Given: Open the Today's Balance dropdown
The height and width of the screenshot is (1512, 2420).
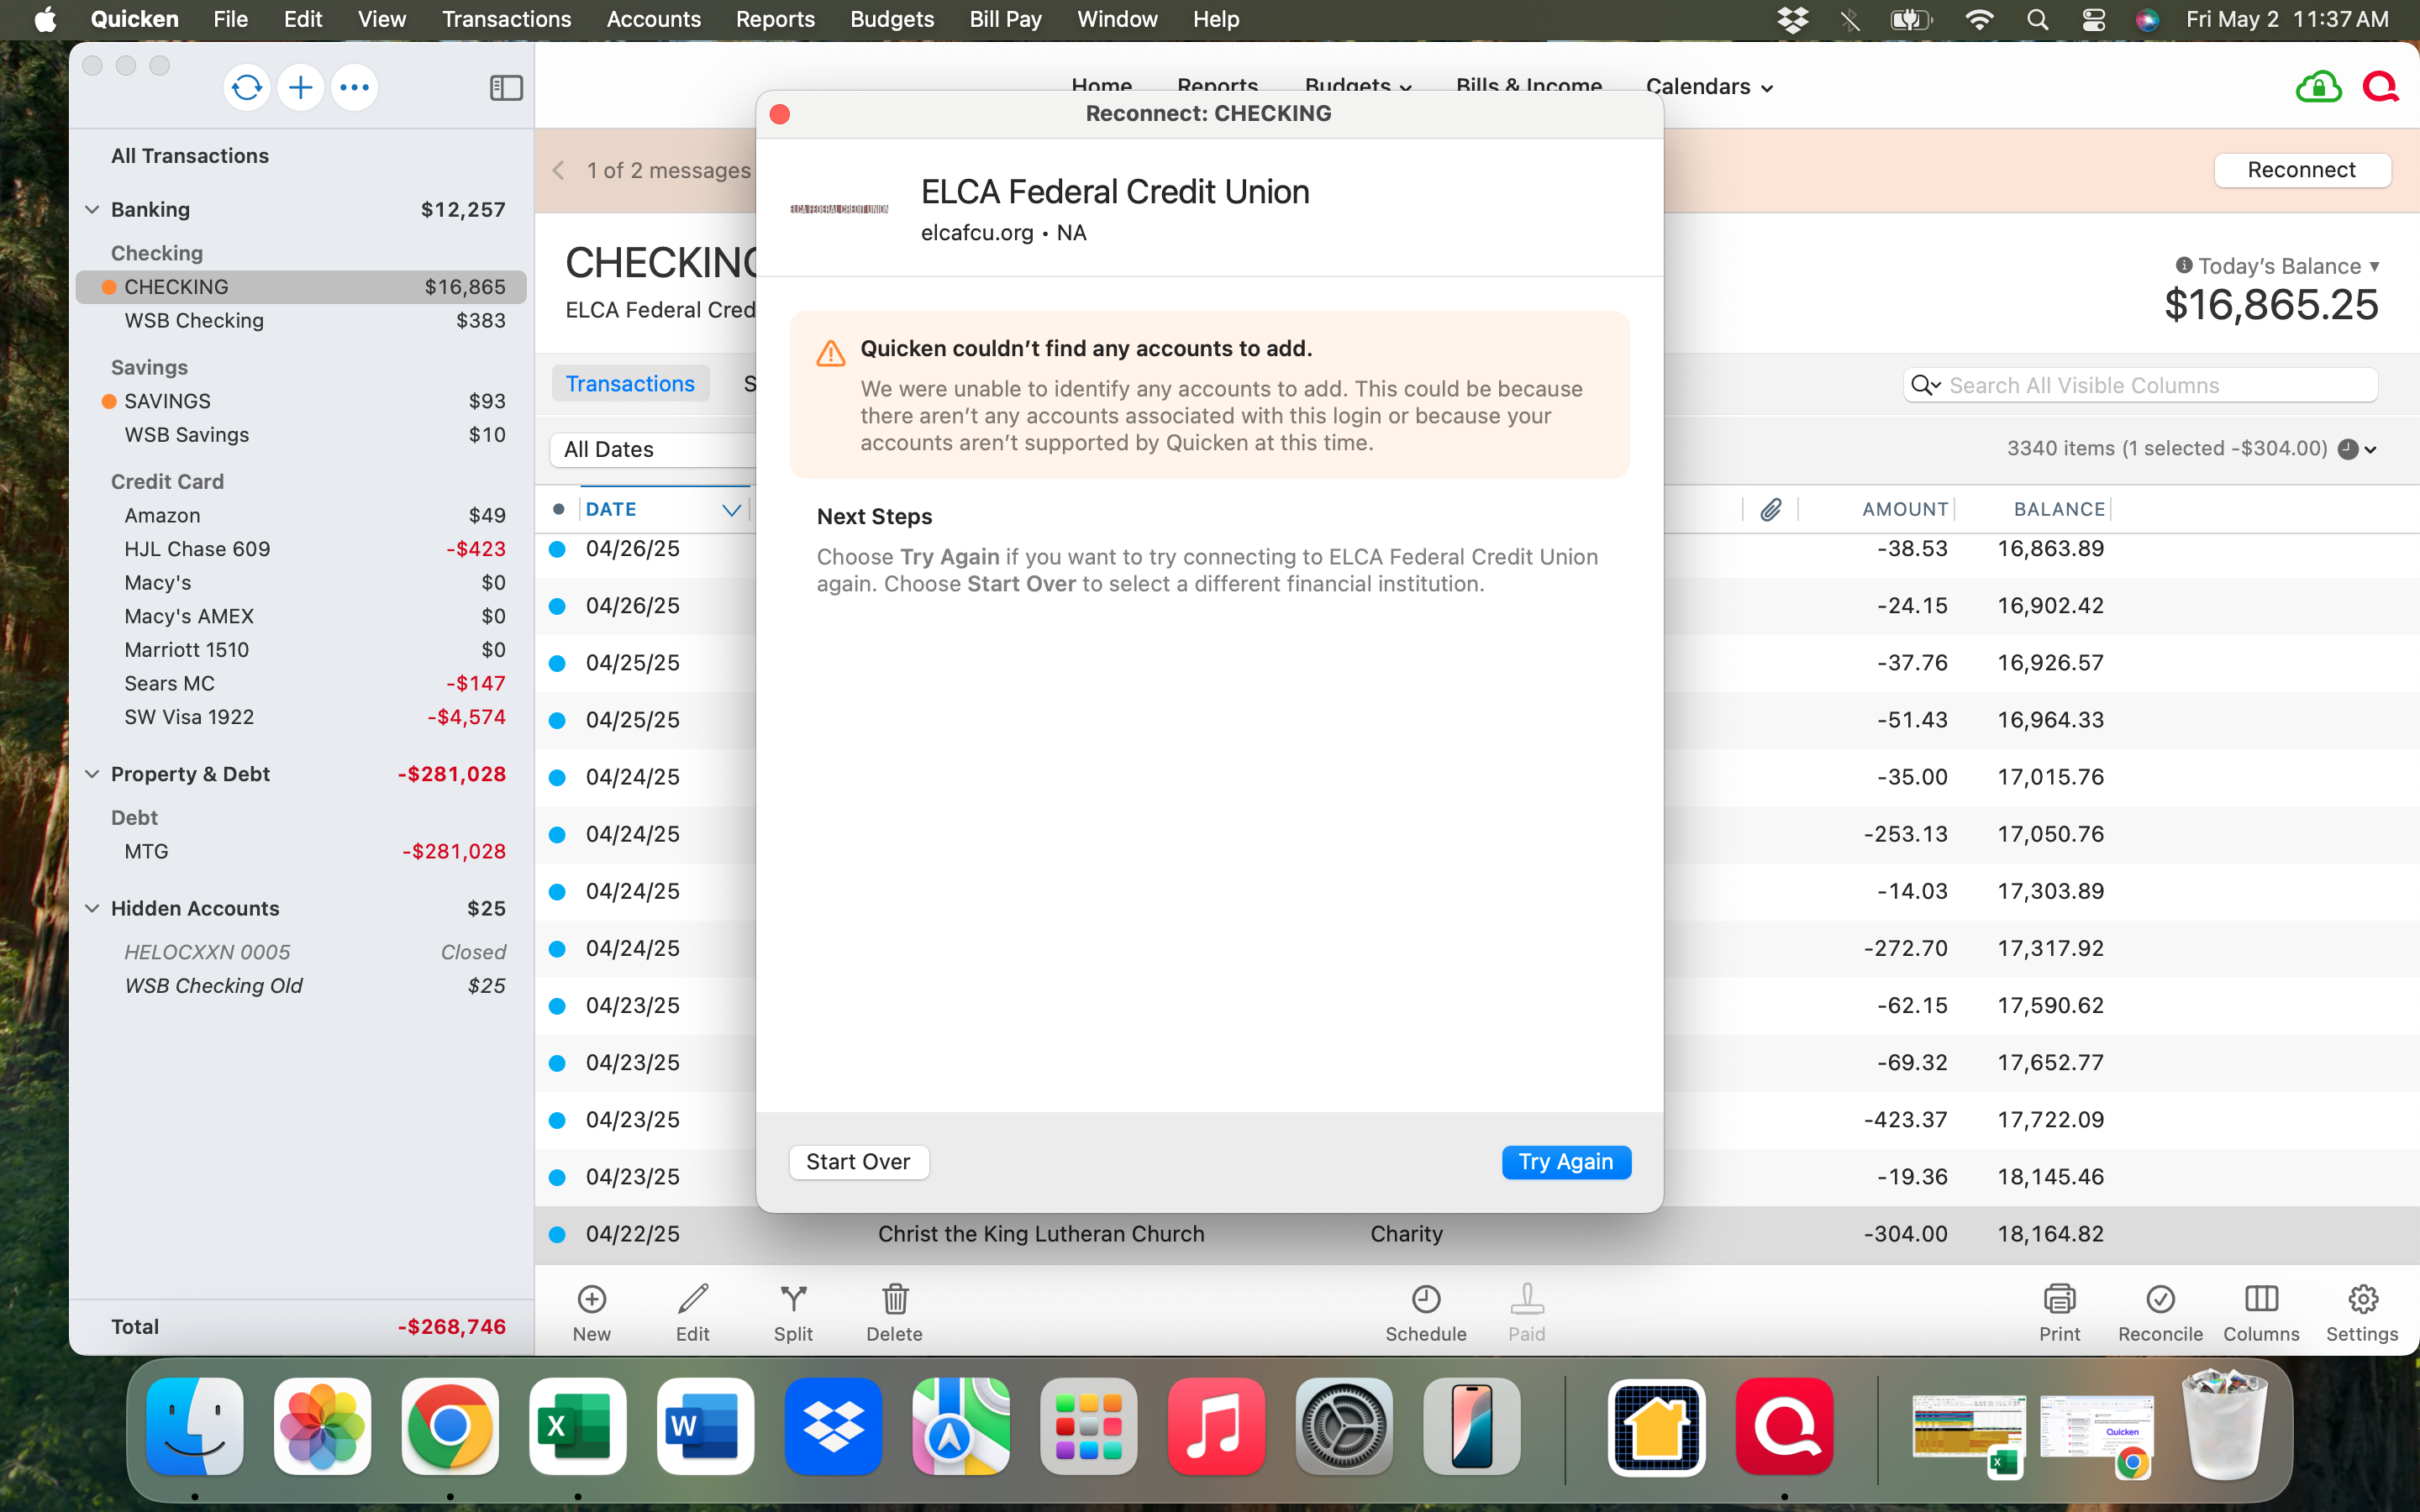Looking at the screenshot, I should tap(2374, 266).
